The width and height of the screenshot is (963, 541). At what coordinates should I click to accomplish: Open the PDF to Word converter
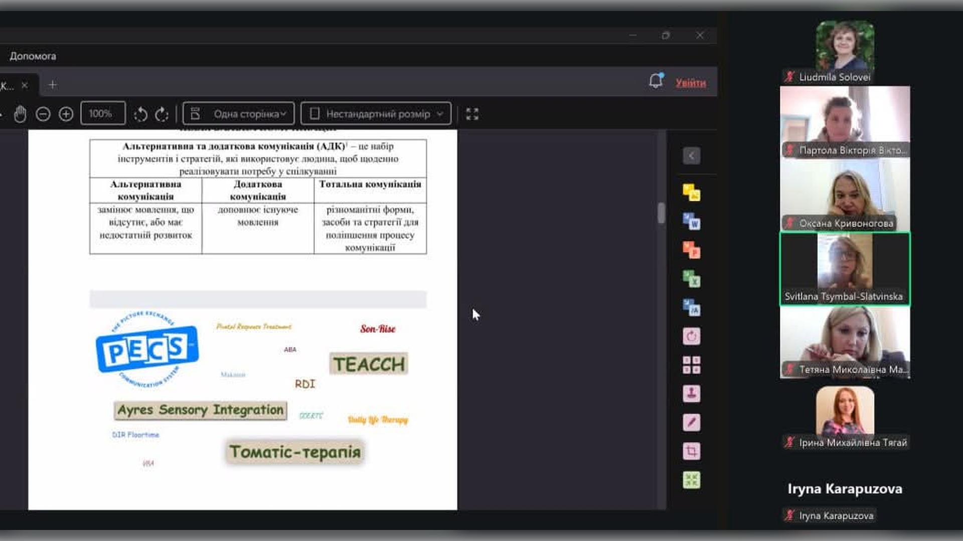point(692,221)
